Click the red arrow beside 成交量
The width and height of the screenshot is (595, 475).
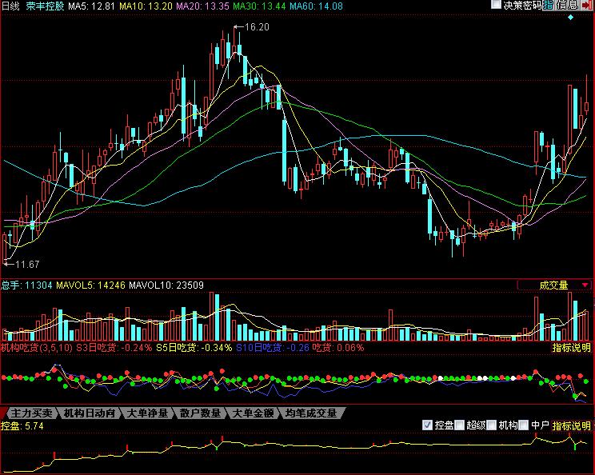click(x=585, y=284)
